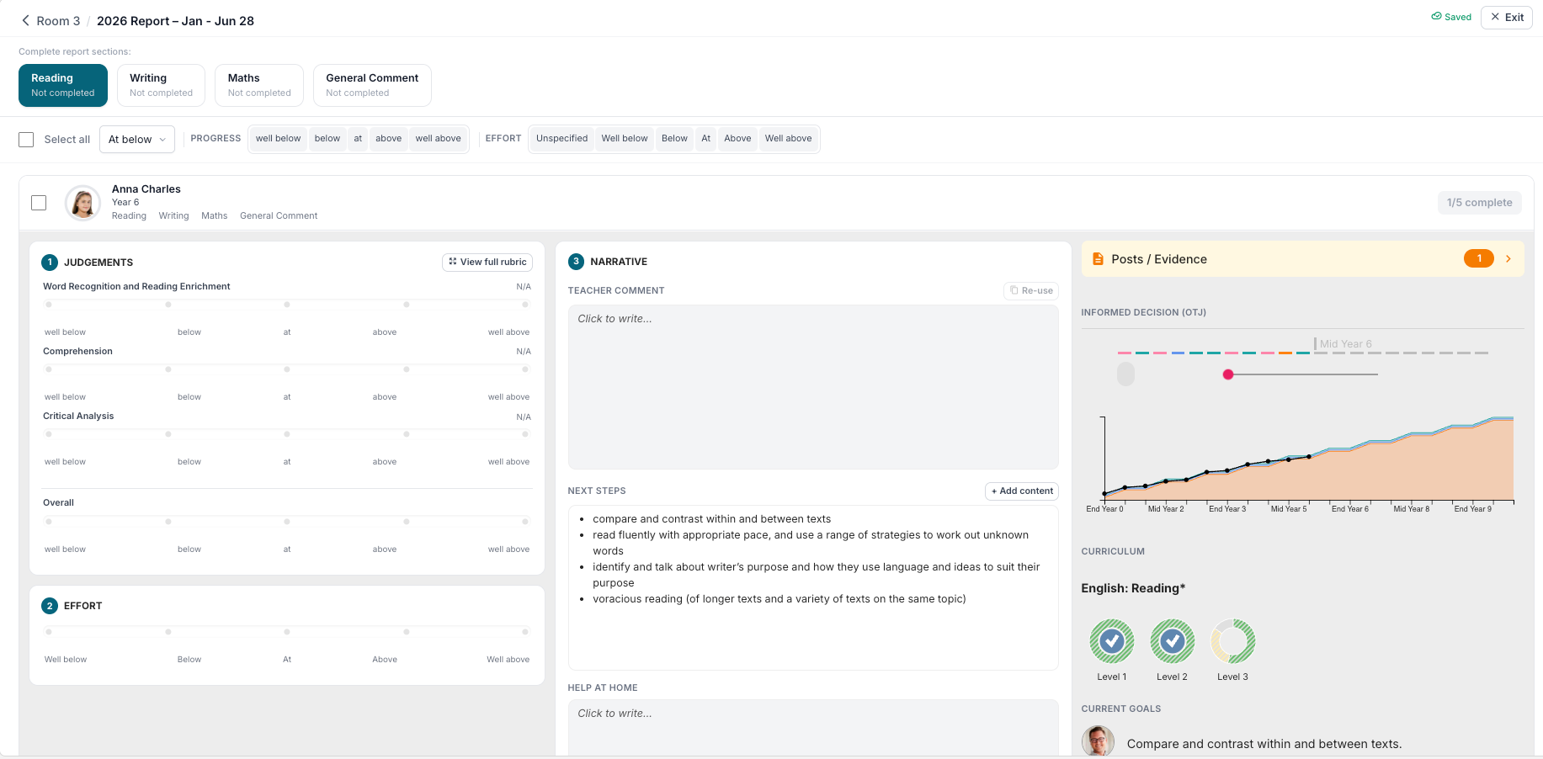Click Anna Charles' profile photo
1543x759 pixels.
[x=82, y=203]
